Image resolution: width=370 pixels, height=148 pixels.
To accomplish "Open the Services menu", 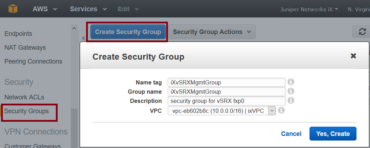I will coord(88,9).
